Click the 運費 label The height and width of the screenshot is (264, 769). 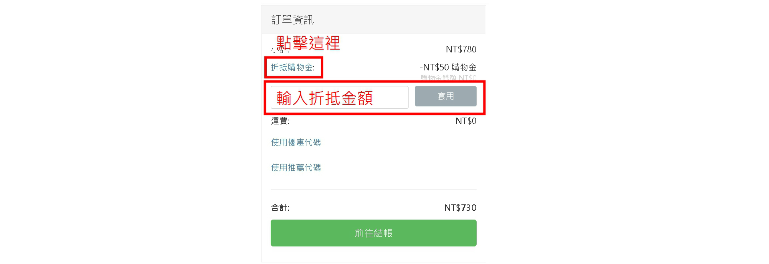click(x=280, y=121)
